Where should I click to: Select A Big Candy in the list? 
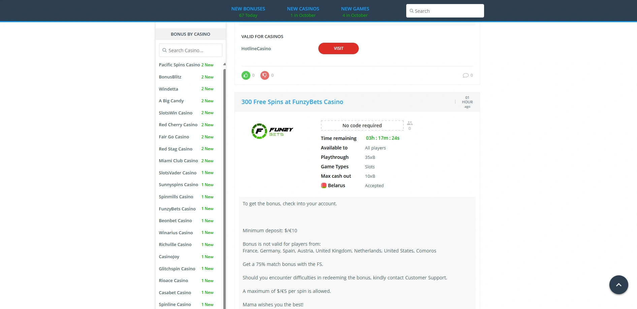[171, 101]
